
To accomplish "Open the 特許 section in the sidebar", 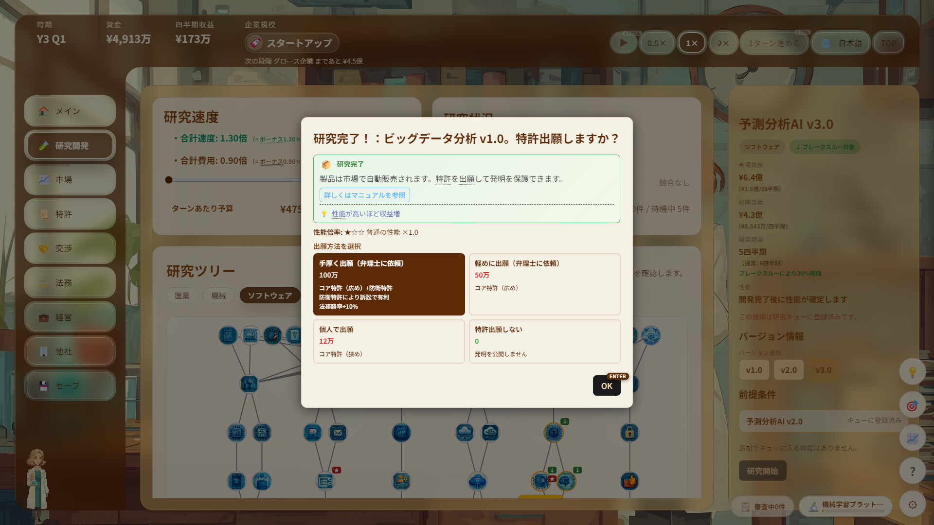I will pos(70,214).
